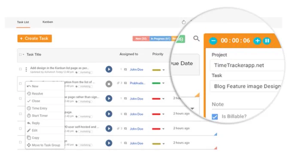
Task: Click yellow priority bar on 'Add design' task
Action: click(156, 70)
